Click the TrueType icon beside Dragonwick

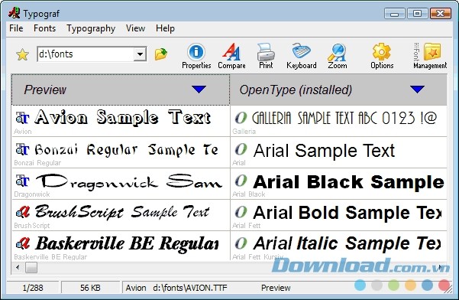point(23,181)
